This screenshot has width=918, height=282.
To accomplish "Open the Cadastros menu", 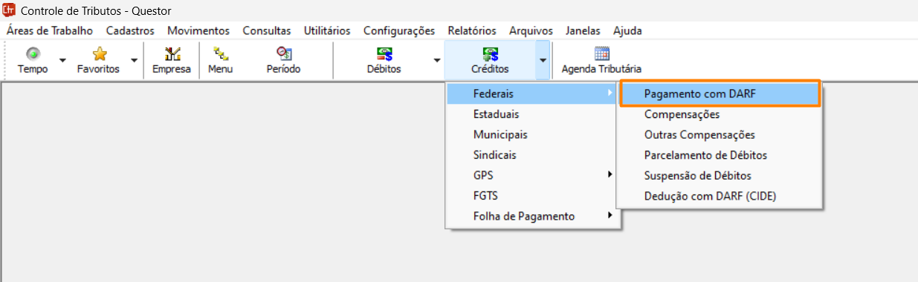I will 130,30.
